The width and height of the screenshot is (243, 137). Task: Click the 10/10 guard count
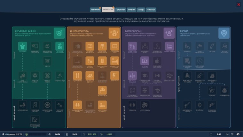75,134
